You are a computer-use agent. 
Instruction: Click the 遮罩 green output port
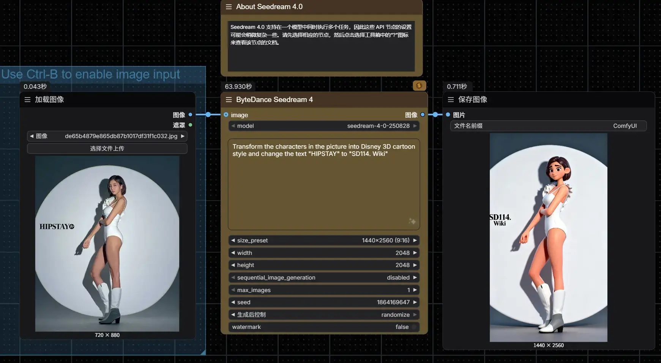pos(190,125)
